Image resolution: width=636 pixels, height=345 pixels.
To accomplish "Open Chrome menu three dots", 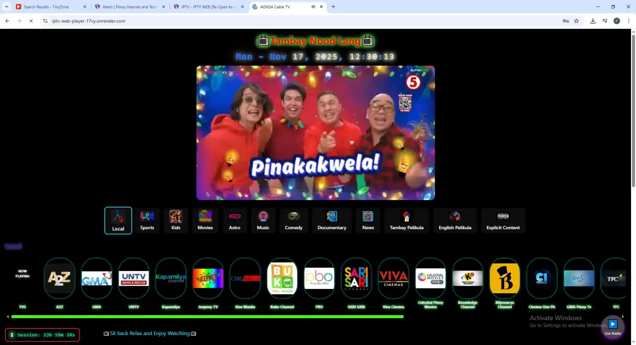I will point(628,21).
